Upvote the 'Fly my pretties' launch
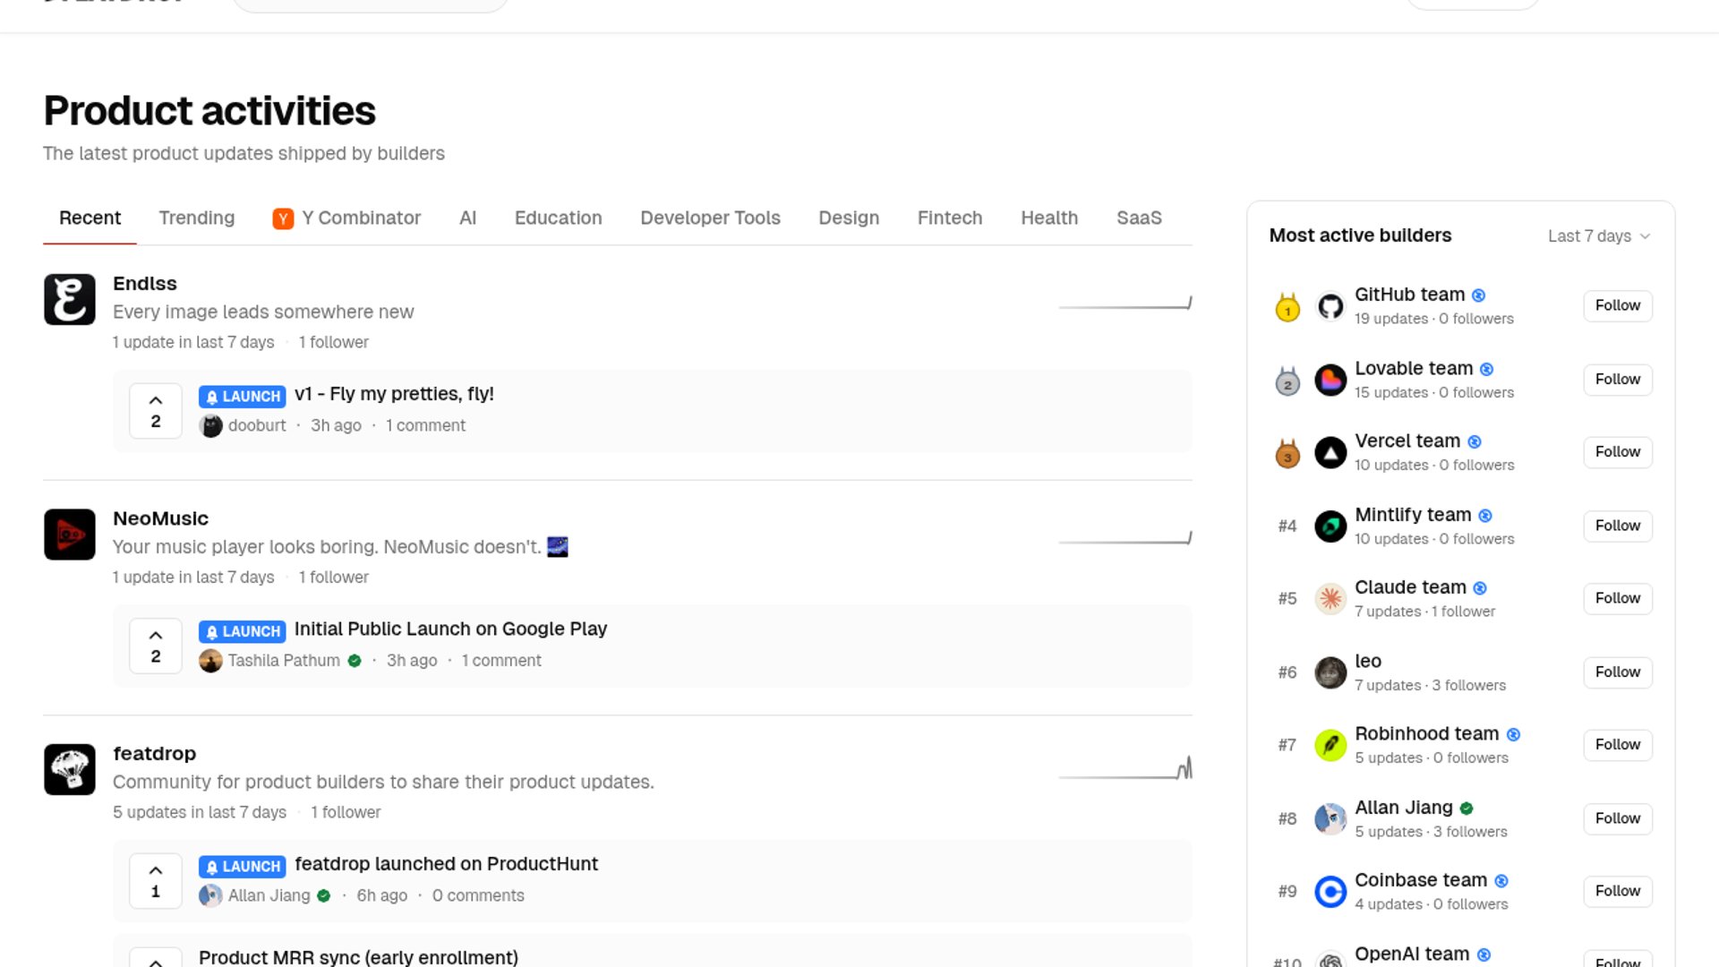 coord(156,411)
